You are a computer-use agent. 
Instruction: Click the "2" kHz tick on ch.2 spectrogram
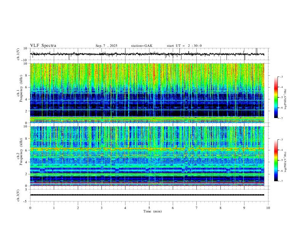click(26, 174)
